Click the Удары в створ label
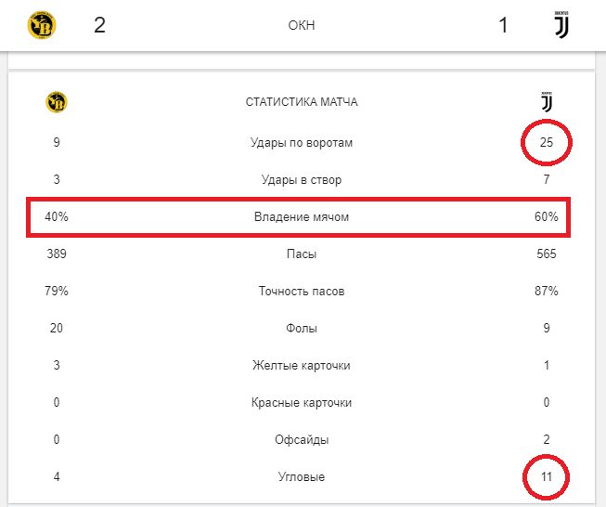 [x=302, y=180]
